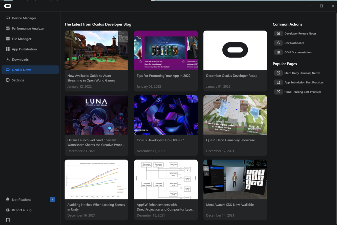Image resolution: width=337 pixels, height=225 pixels.
Task: Click date 'January 06, 2022'
Action: [x=149, y=87]
